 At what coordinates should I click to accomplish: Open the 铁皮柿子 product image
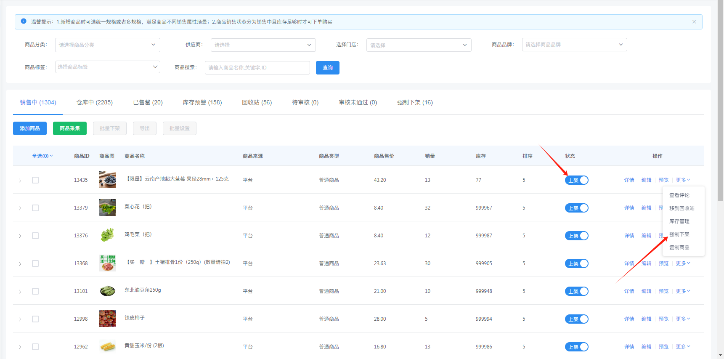108,319
